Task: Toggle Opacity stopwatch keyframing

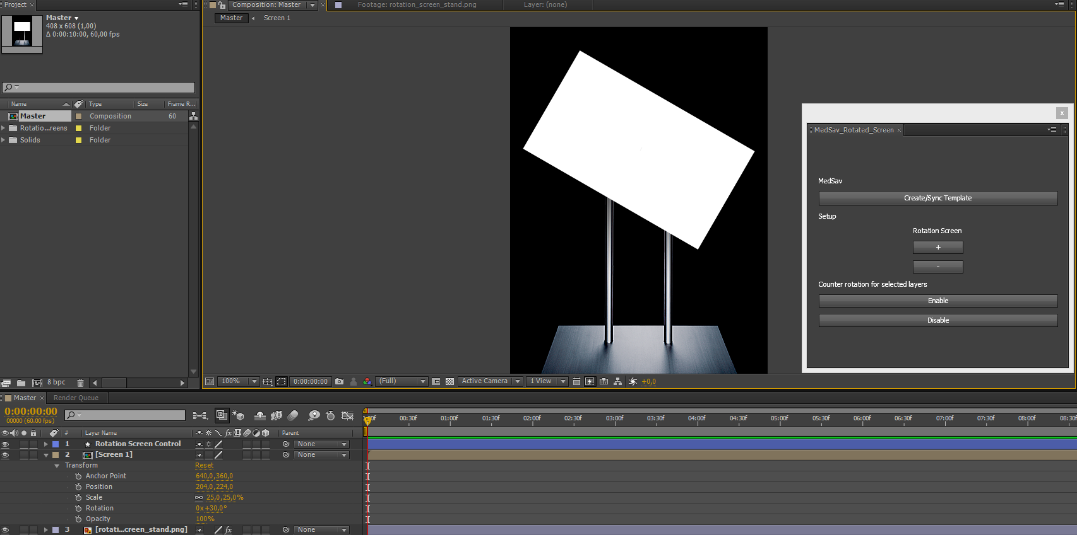Action: click(x=78, y=519)
